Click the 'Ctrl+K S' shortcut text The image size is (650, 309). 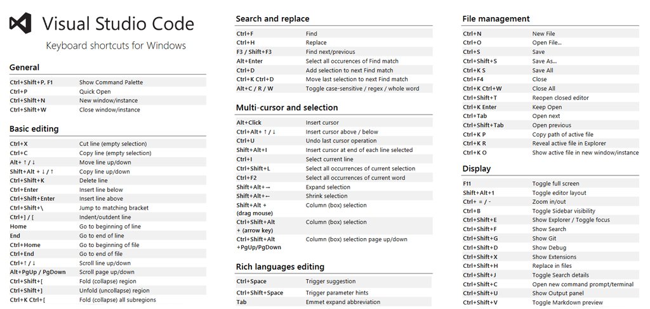click(474, 70)
